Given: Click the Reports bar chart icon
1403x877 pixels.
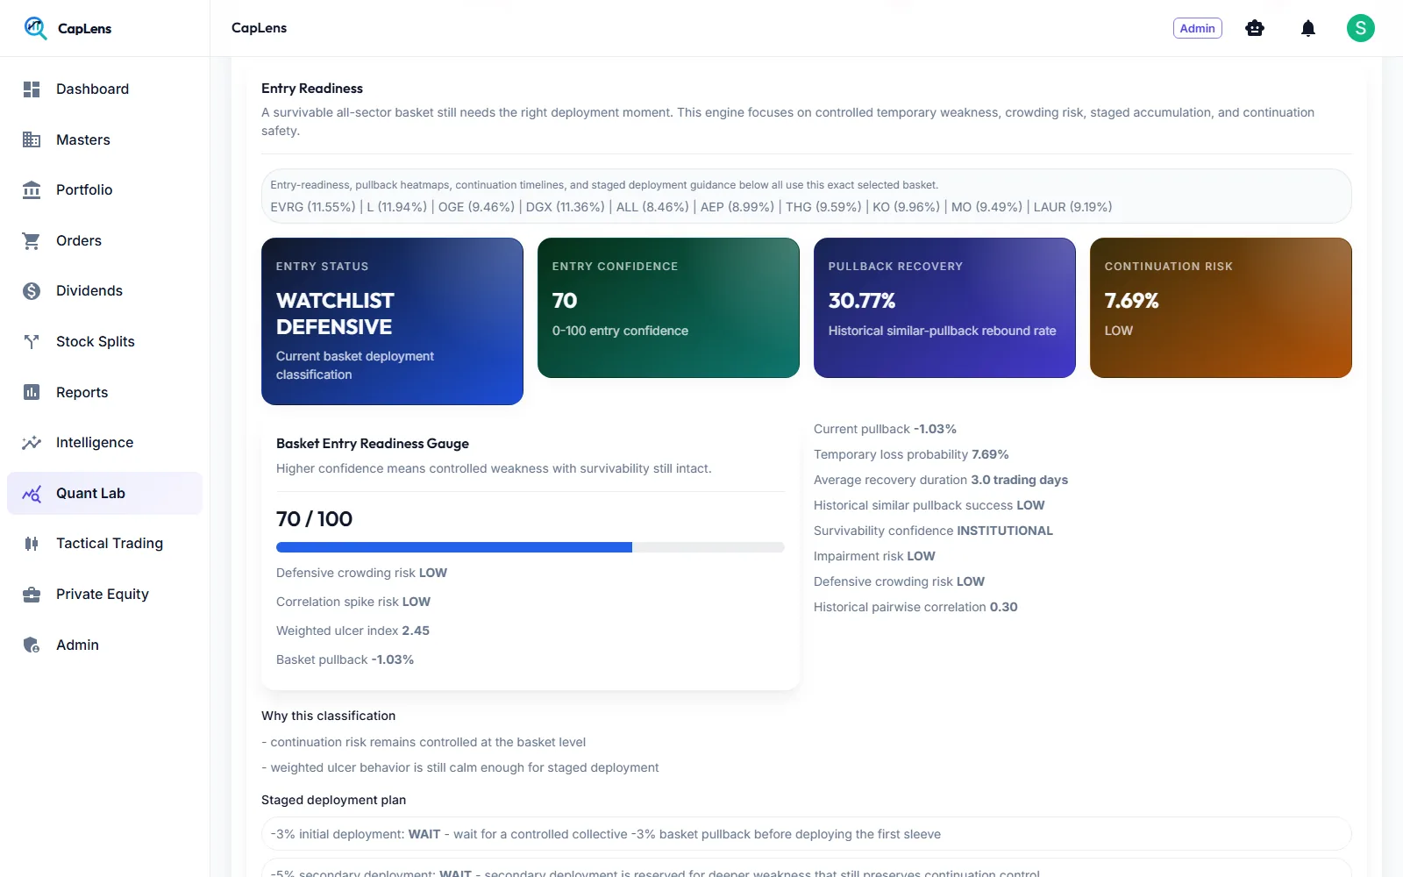Looking at the screenshot, I should (32, 392).
